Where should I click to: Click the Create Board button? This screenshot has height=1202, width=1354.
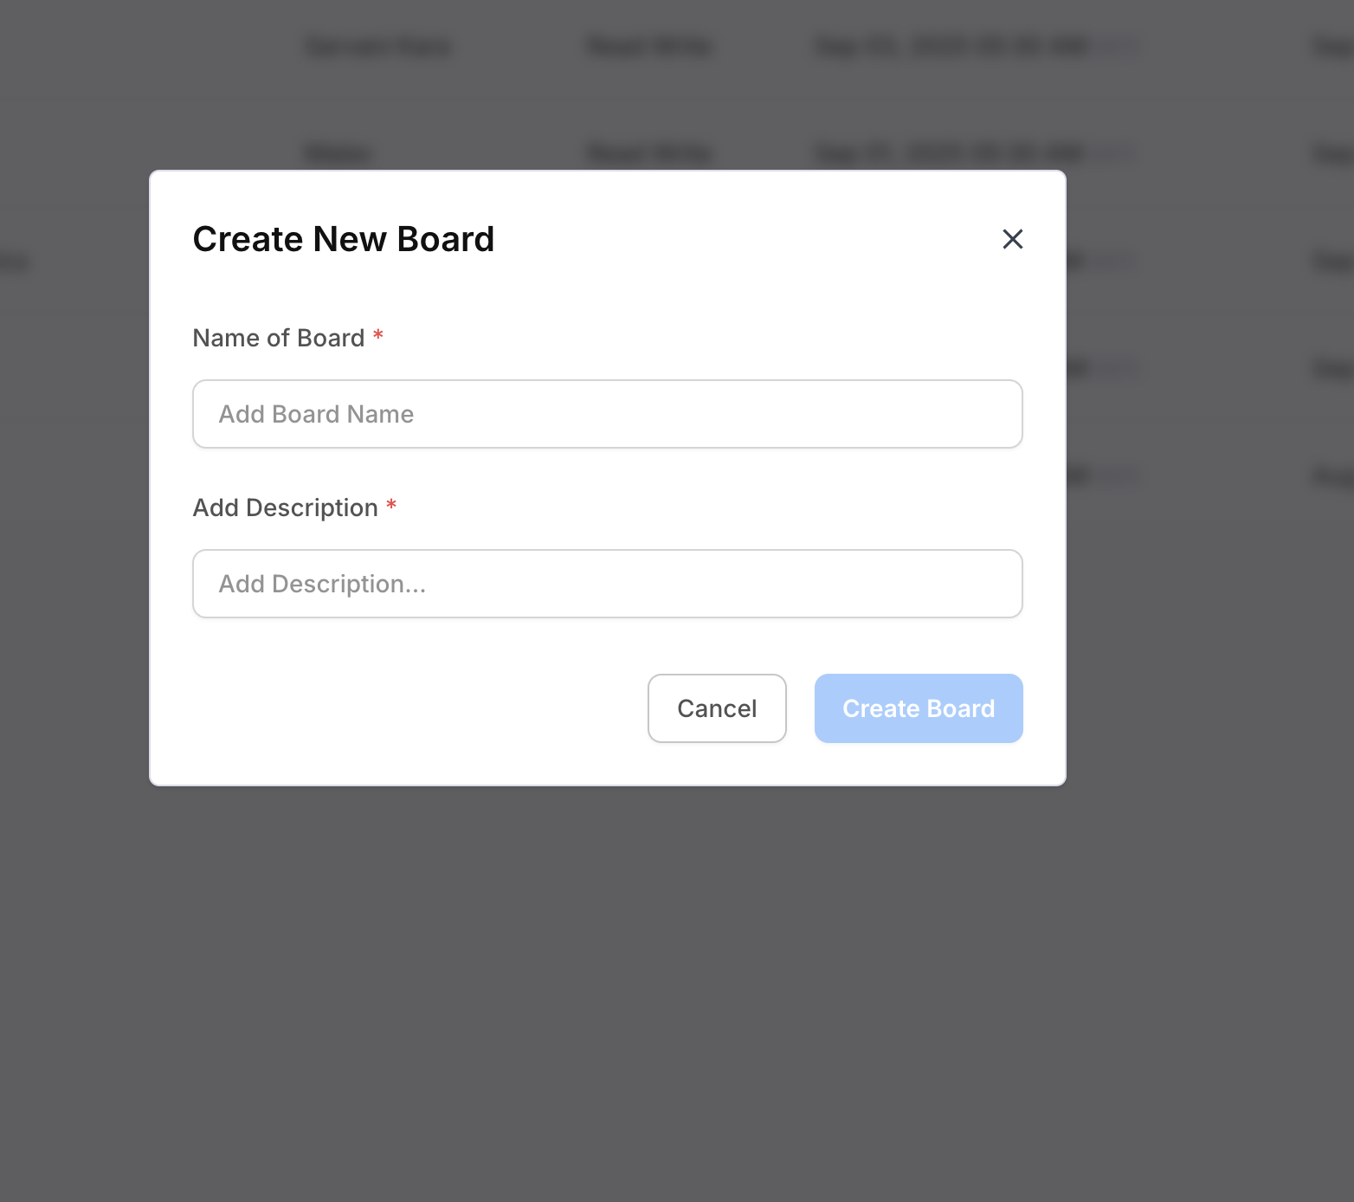coord(918,708)
